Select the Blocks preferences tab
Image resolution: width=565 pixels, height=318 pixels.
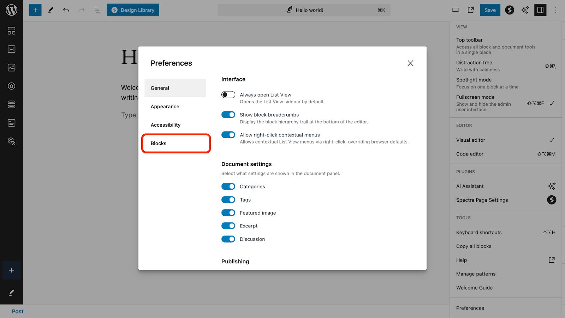pos(176,143)
